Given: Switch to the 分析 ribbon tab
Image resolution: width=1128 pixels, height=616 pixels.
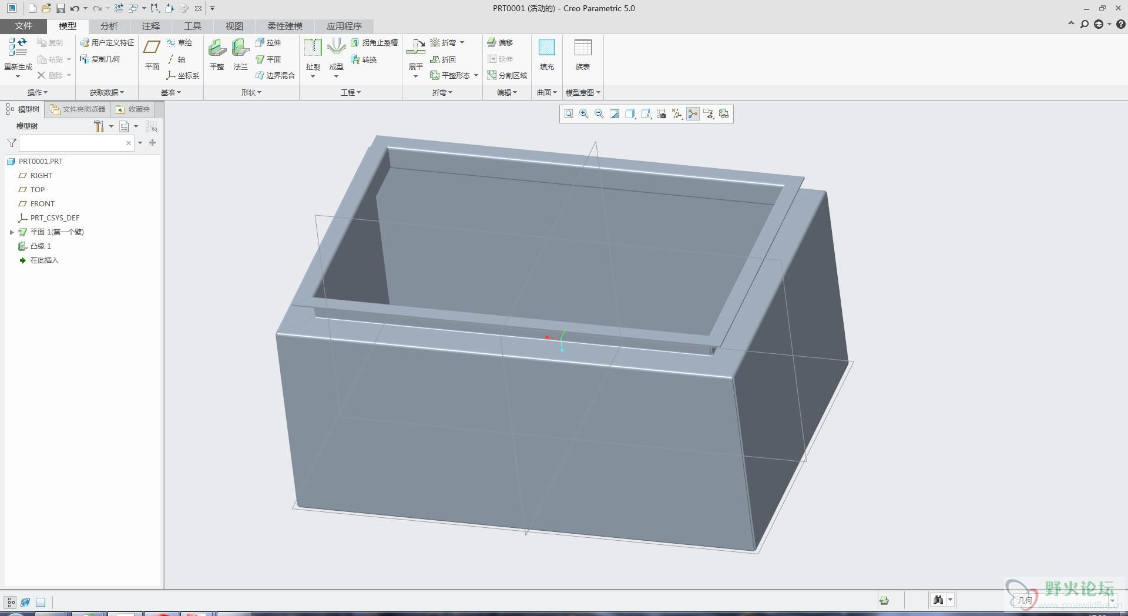Looking at the screenshot, I should (x=109, y=26).
